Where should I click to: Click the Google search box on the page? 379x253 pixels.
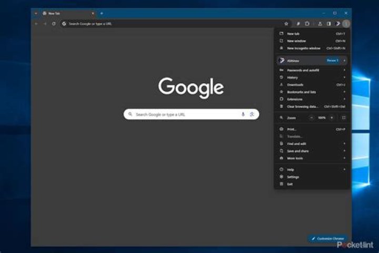pyautogui.click(x=191, y=114)
